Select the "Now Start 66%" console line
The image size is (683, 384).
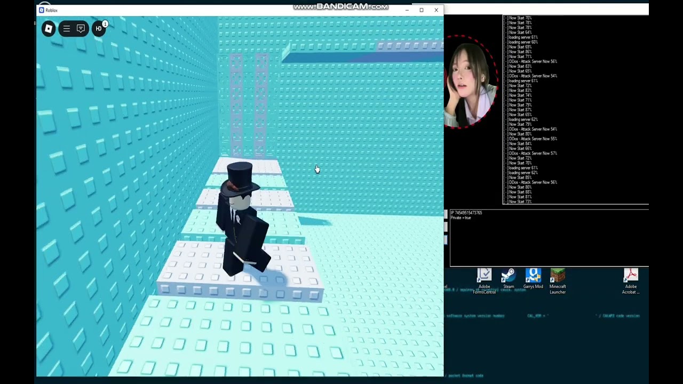518,148
